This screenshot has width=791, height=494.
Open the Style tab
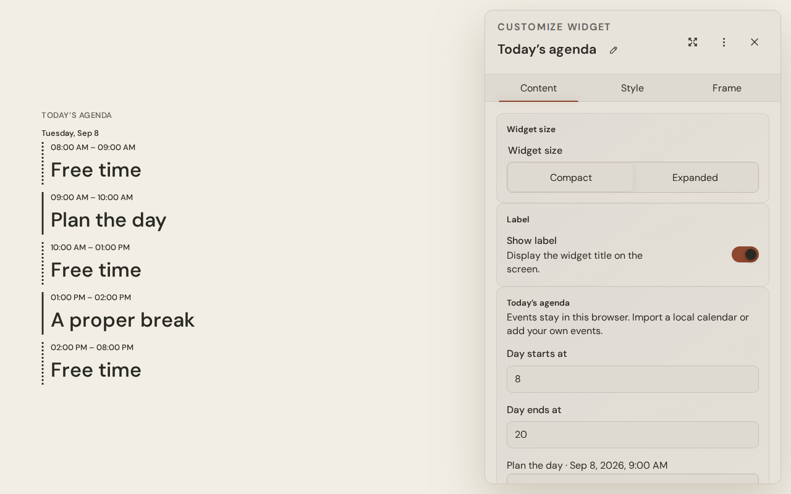(x=632, y=88)
